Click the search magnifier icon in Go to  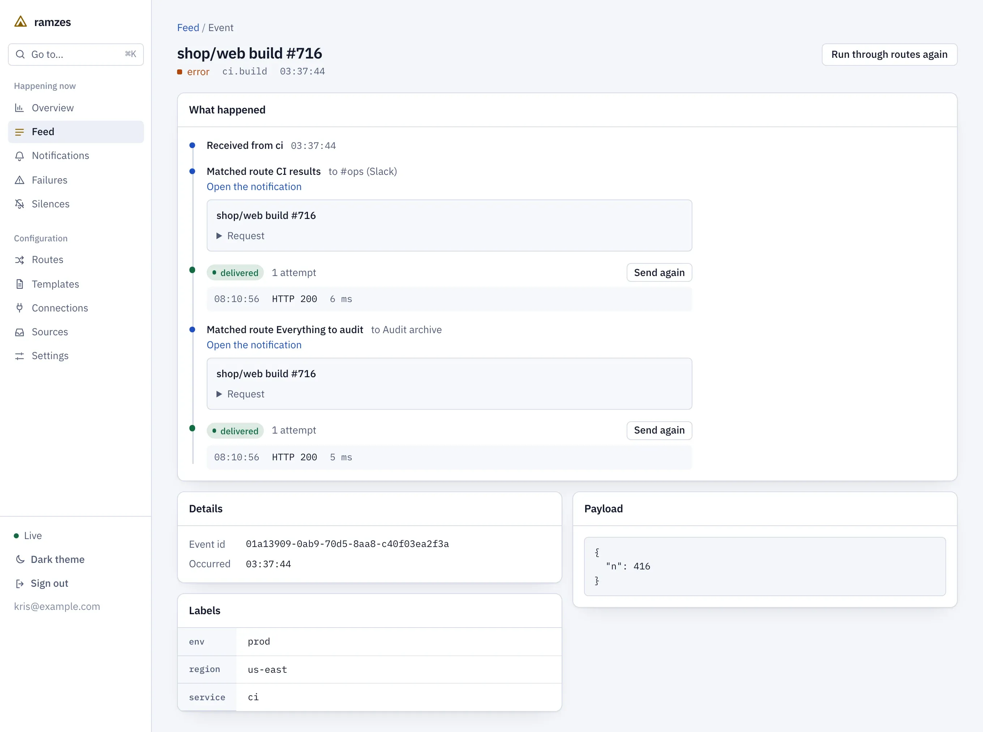click(x=20, y=55)
